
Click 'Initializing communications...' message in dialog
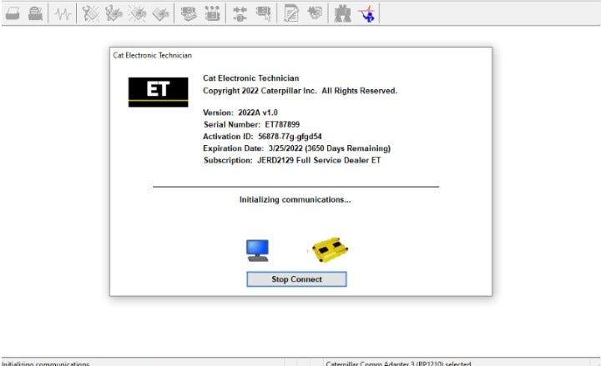tap(295, 199)
